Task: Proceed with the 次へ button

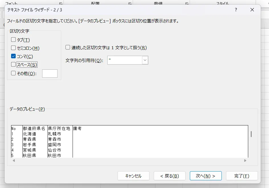Action: tap(205, 176)
